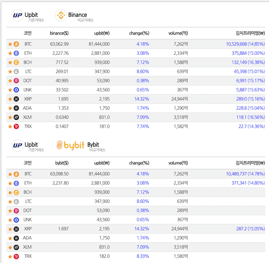This screenshot has height=263, width=269.
Task: Click the BTC coin icon in Binance table
Action: (x=16, y=44)
